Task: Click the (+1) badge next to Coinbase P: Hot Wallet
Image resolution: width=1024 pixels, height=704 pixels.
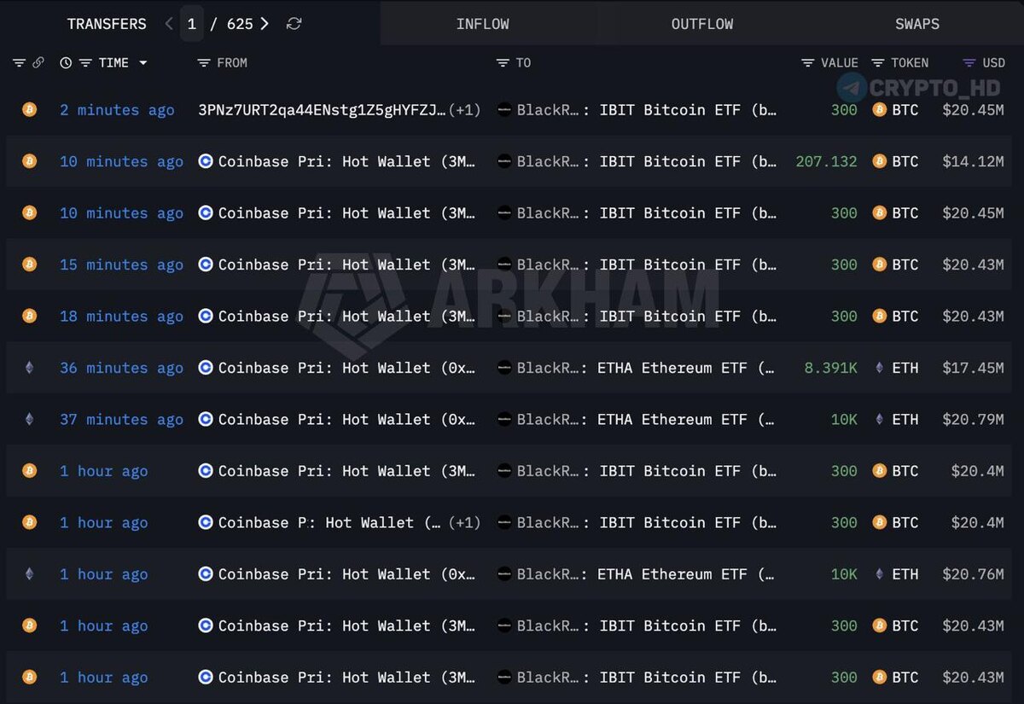Action: coord(464,522)
